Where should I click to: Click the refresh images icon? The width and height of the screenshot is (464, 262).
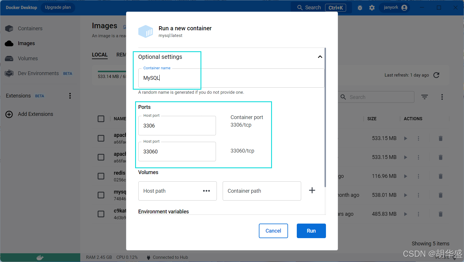[x=436, y=75]
